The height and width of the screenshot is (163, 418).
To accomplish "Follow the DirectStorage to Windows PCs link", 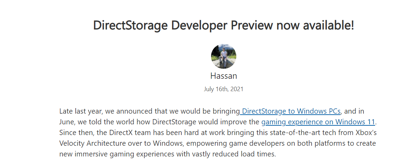I will tap(291, 111).
